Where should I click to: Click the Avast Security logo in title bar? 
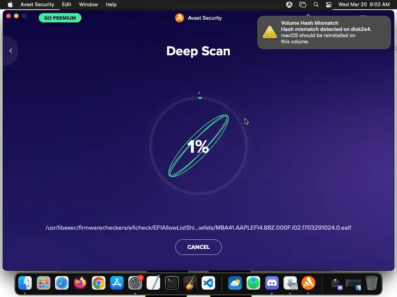point(180,18)
